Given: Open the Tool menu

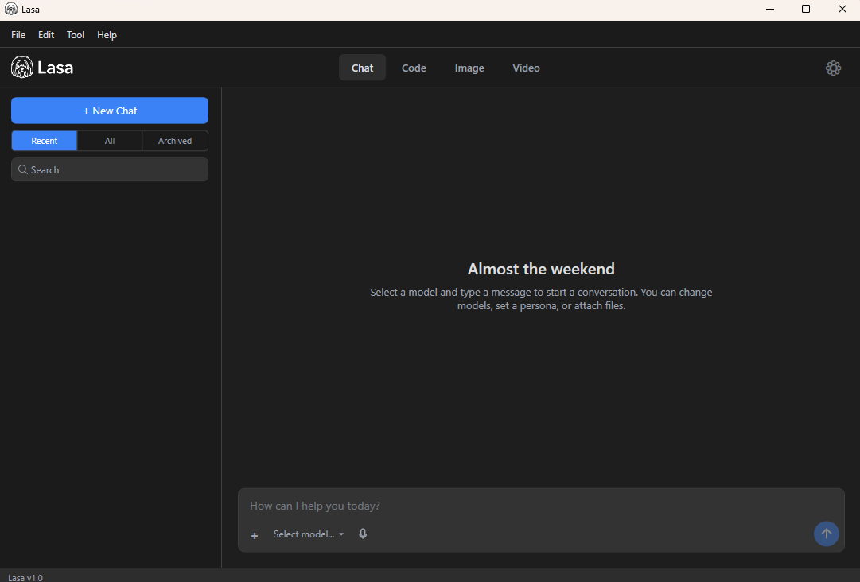Looking at the screenshot, I should pyautogui.click(x=75, y=34).
